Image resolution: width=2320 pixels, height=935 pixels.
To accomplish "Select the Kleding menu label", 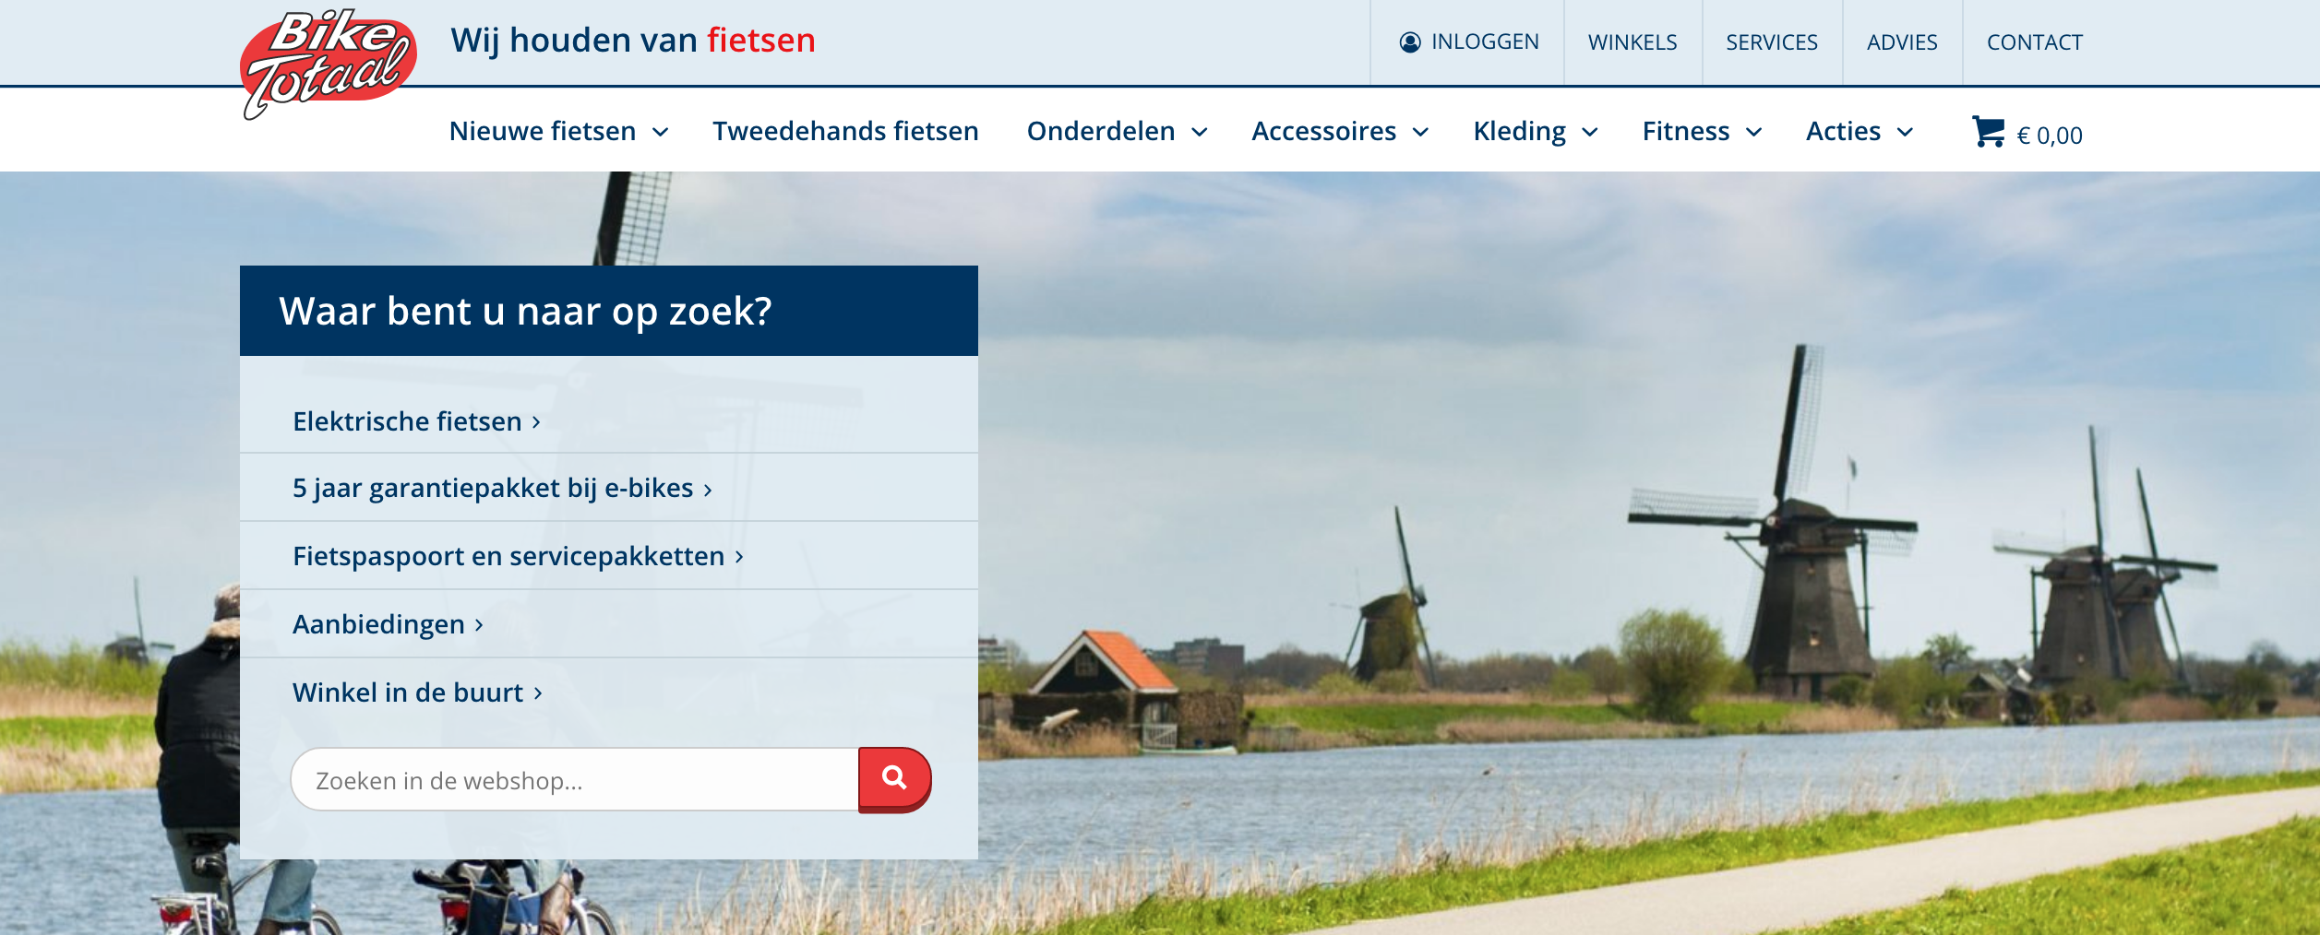I will [1519, 132].
